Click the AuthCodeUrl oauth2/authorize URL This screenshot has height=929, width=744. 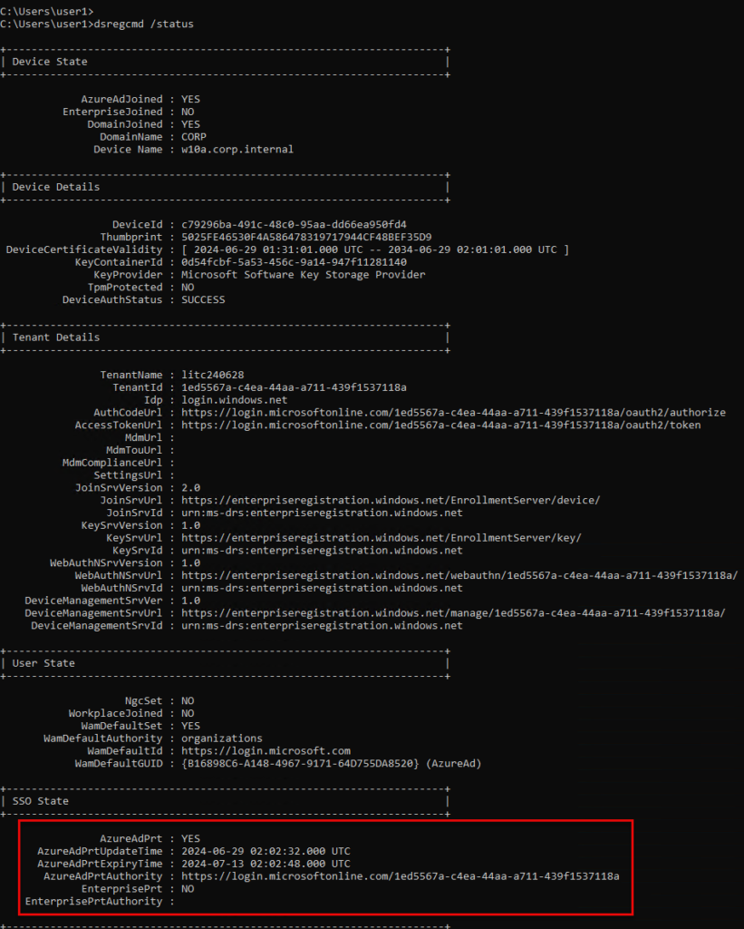453,413
